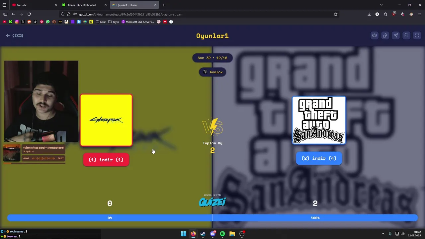
Task: Click Firefox icon in the taskbar
Action: [193, 234]
